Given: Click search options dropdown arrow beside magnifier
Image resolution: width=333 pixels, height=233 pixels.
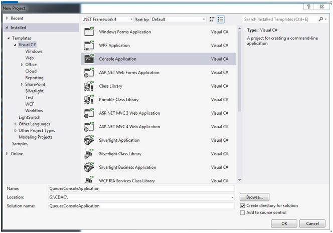Looking at the screenshot, I should 326,20.
